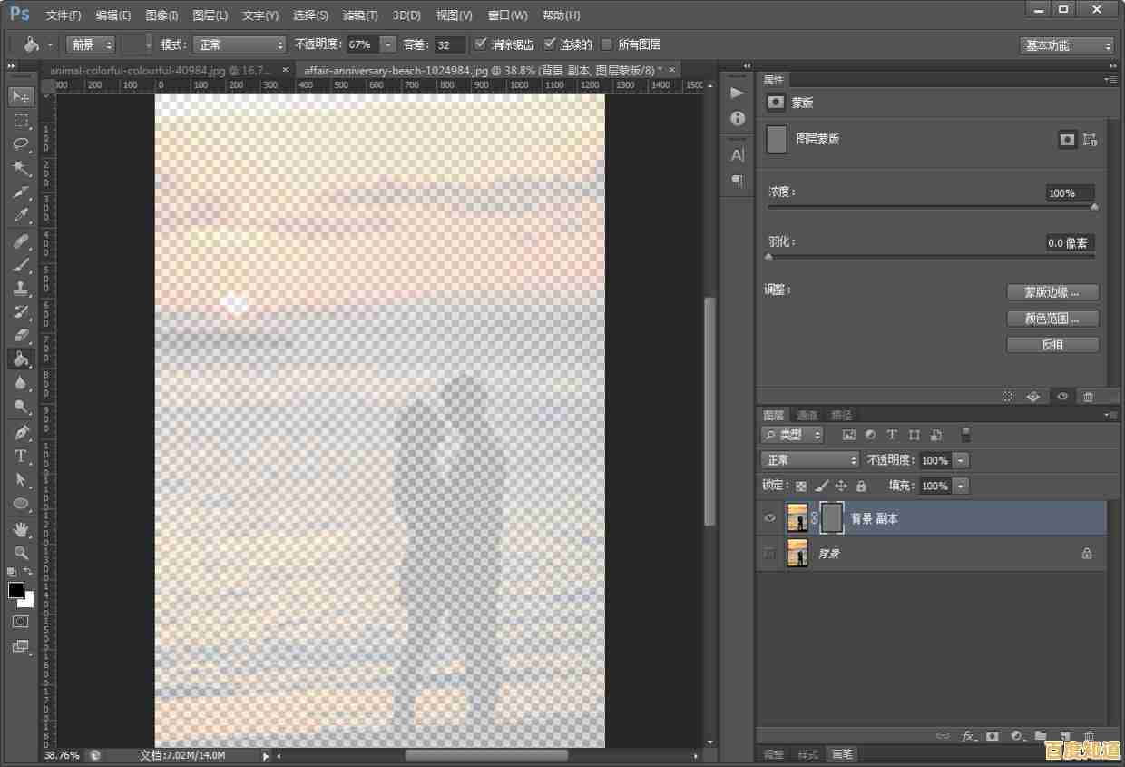Pick the Clone Stamp tool
Screen dimensions: 1125x767
coord(21,288)
